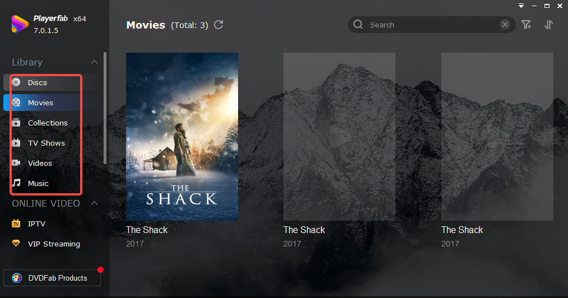Type in the Search input field
This screenshot has height=298, width=568.
(431, 25)
